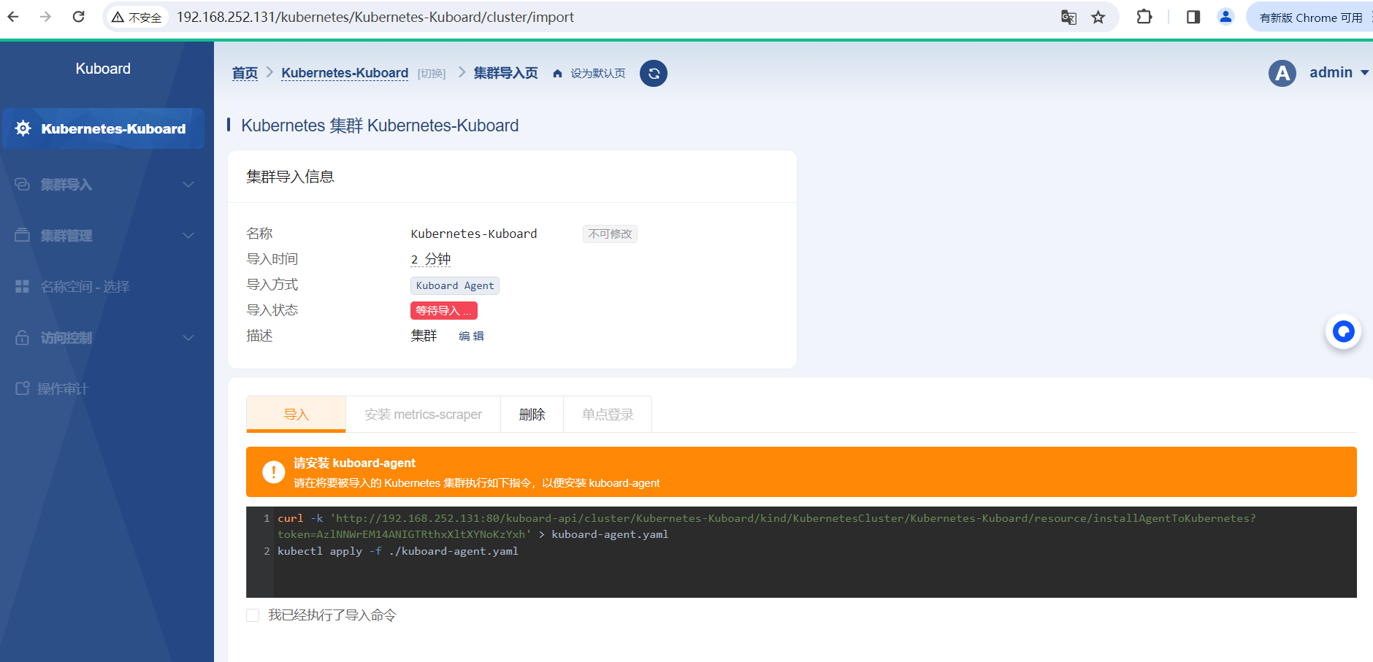Check 我已经执行了导入命令 checkbox
Image resolution: width=1373 pixels, height=662 pixels.
click(253, 615)
